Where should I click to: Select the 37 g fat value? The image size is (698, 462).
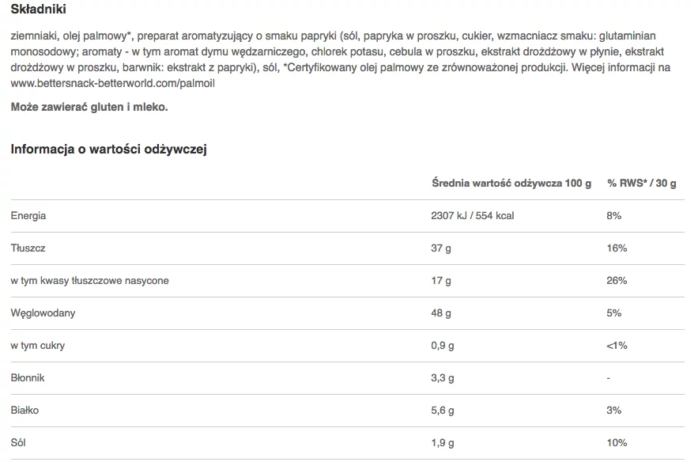pos(441,248)
